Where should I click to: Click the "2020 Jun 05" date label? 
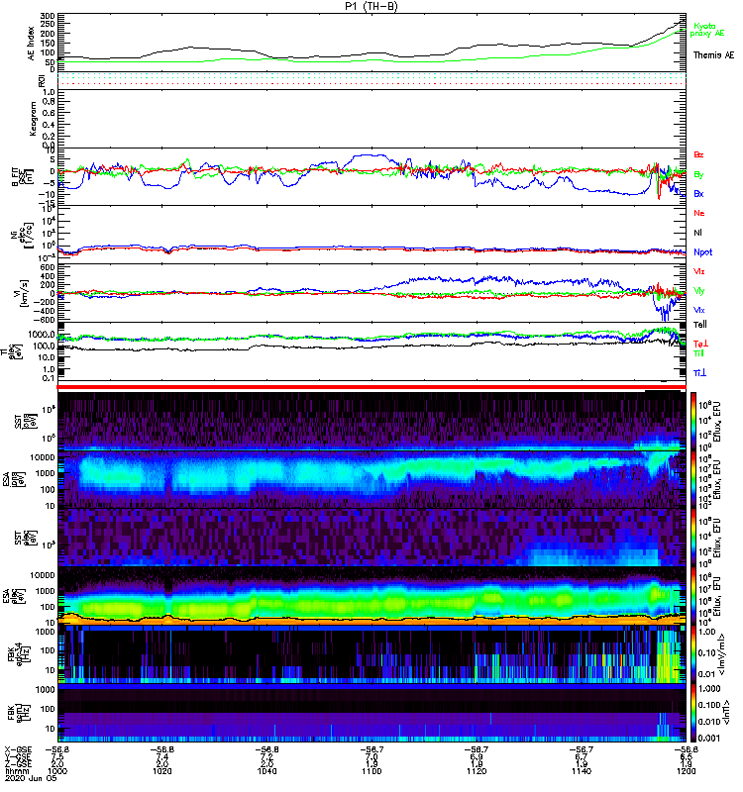[31, 778]
